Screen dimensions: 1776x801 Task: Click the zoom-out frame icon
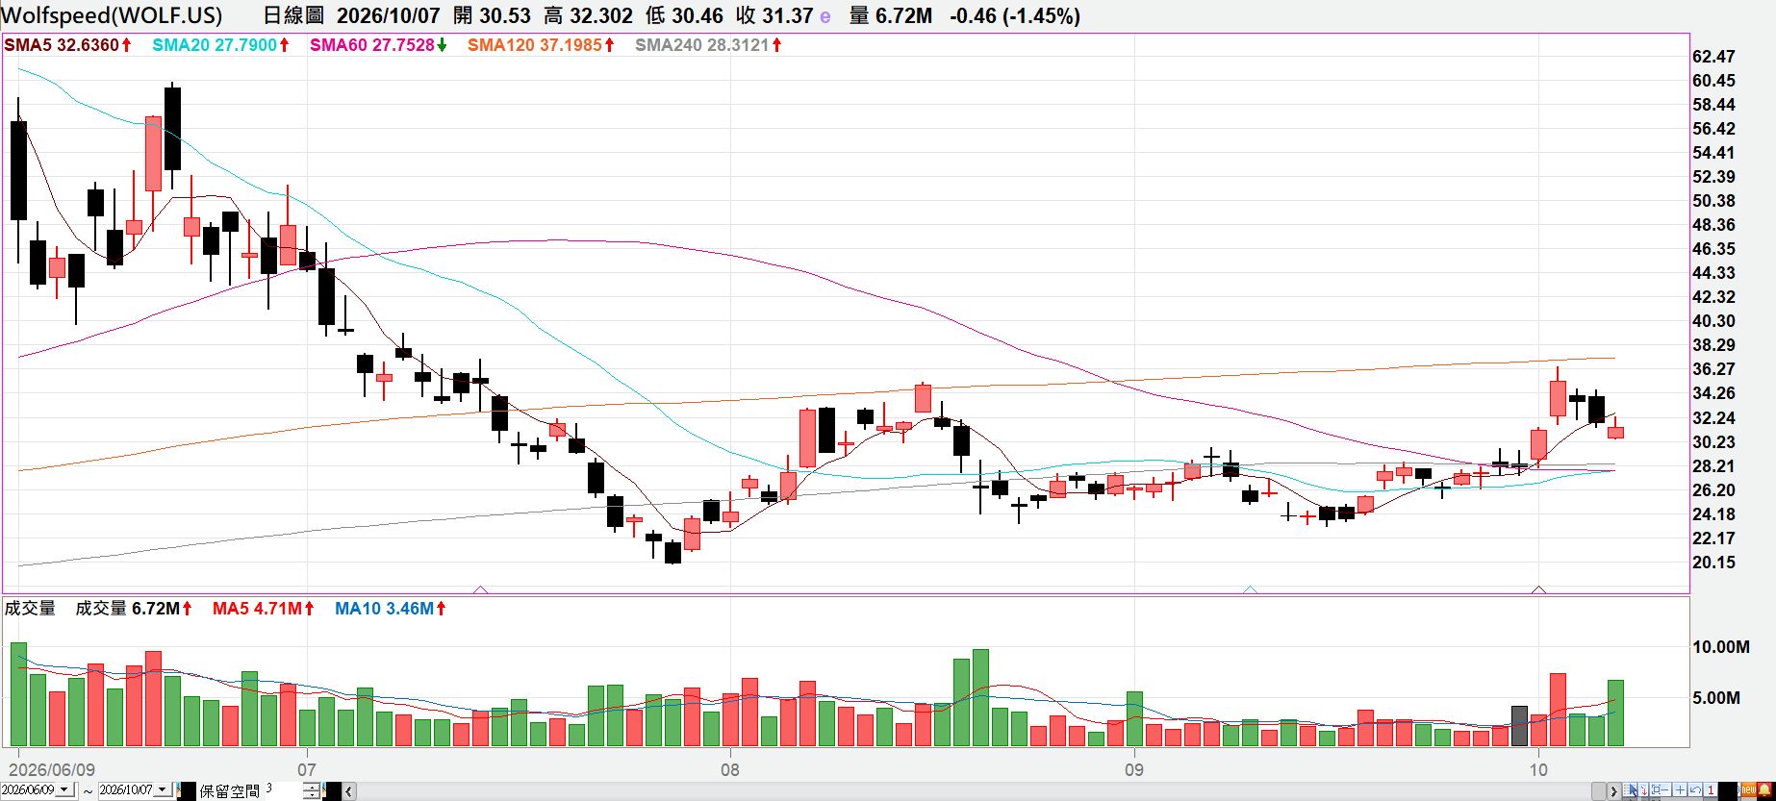1662,790
